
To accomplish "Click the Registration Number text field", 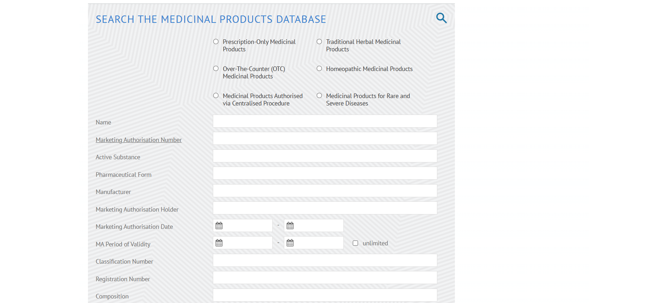I will coord(325,278).
